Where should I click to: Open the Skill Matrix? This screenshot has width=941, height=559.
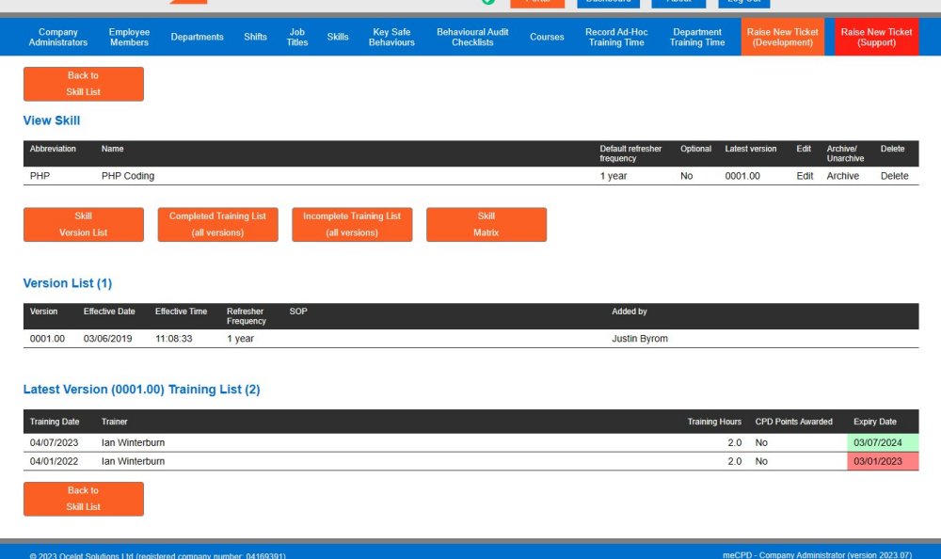[486, 224]
